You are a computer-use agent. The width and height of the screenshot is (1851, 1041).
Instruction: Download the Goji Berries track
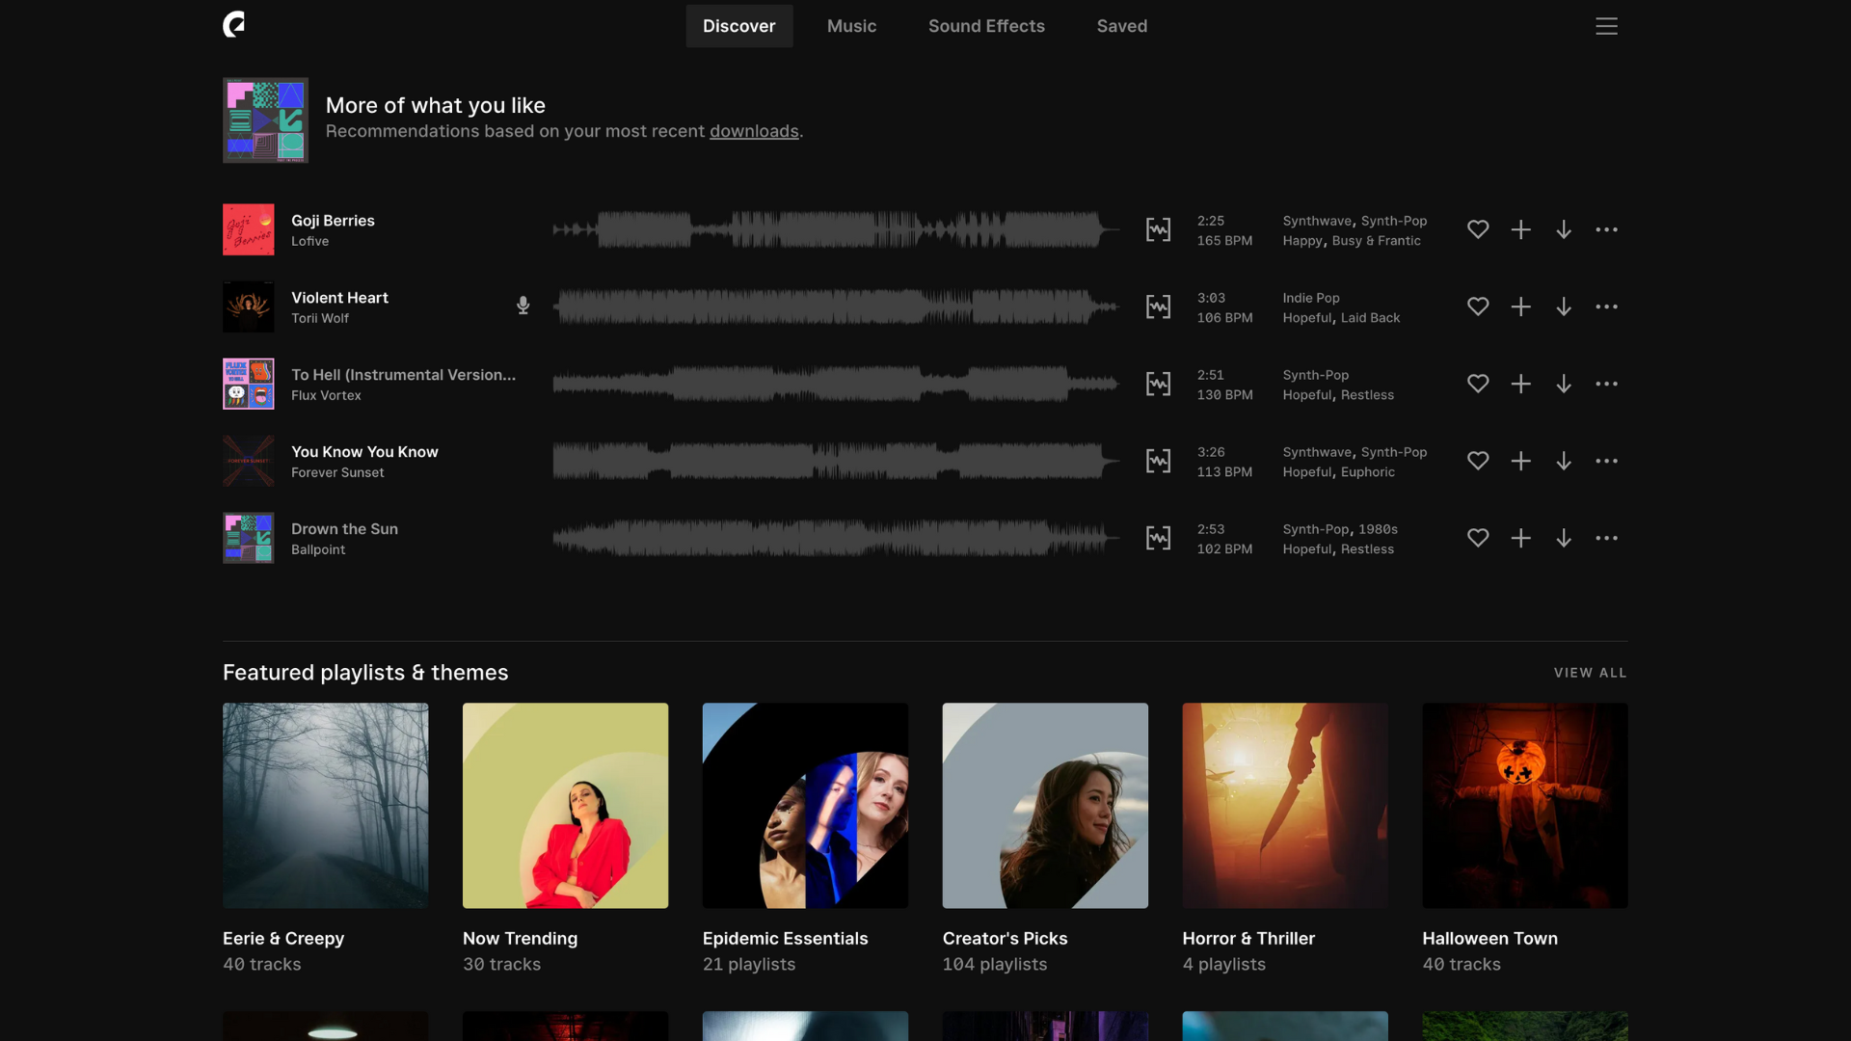click(x=1564, y=229)
